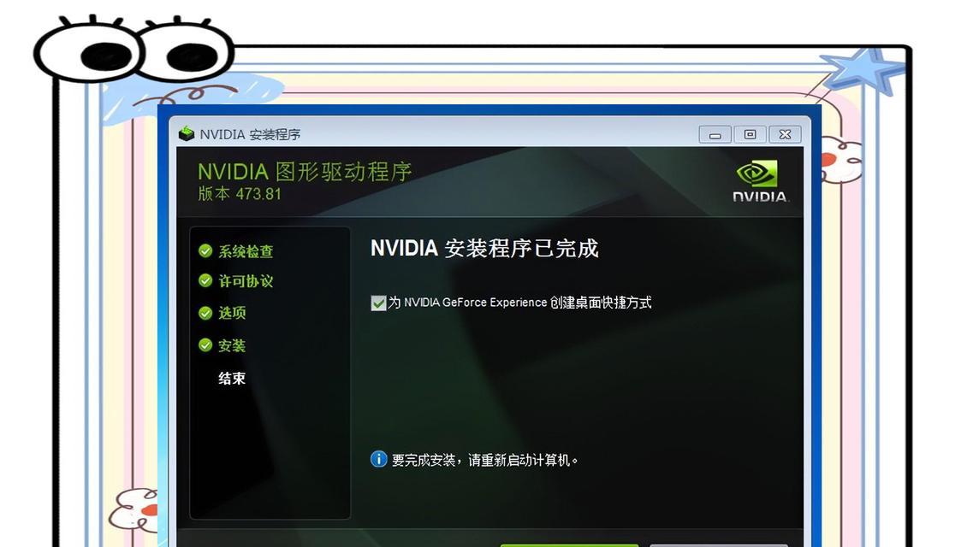Click the blue info icon beside the restart message
Image resolution: width=967 pixels, height=547 pixels.
point(378,459)
